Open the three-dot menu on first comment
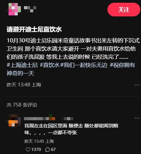The image size is (141, 154). pyautogui.click(x=137, y=118)
